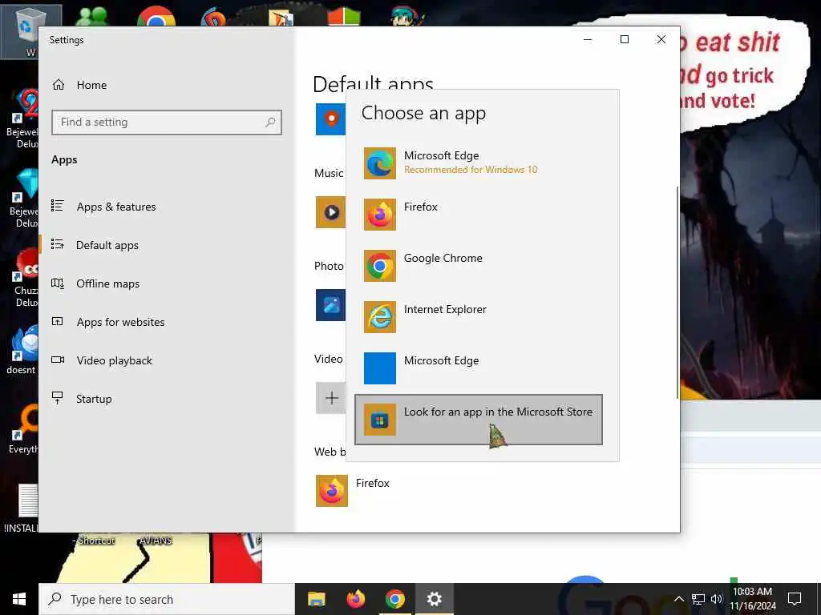Open the Windows Start menu
Image resolution: width=821 pixels, height=615 pixels.
click(19, 599)
